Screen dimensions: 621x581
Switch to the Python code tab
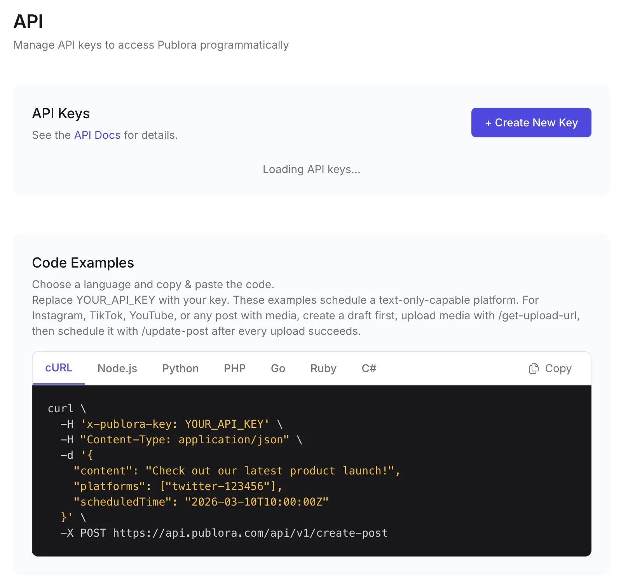coord(180,368)
